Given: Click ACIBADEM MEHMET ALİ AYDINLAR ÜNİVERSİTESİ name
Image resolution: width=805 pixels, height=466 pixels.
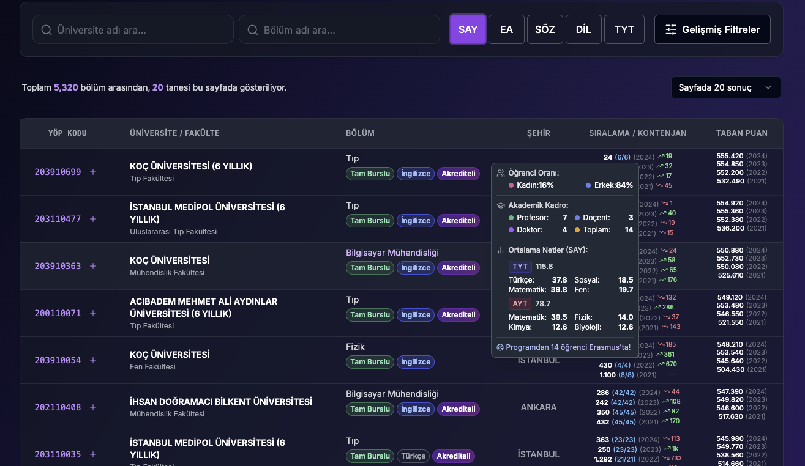Looking at the screenshot, I should point(203,308).
